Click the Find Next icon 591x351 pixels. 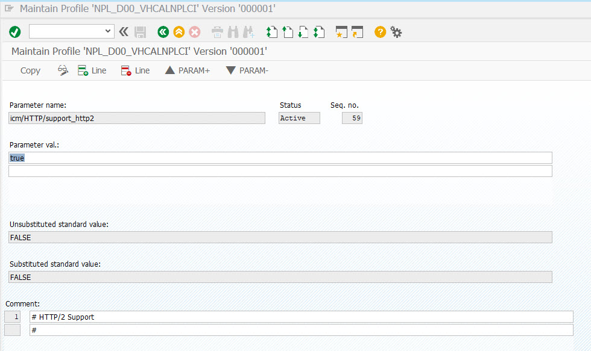coord(248,31)
